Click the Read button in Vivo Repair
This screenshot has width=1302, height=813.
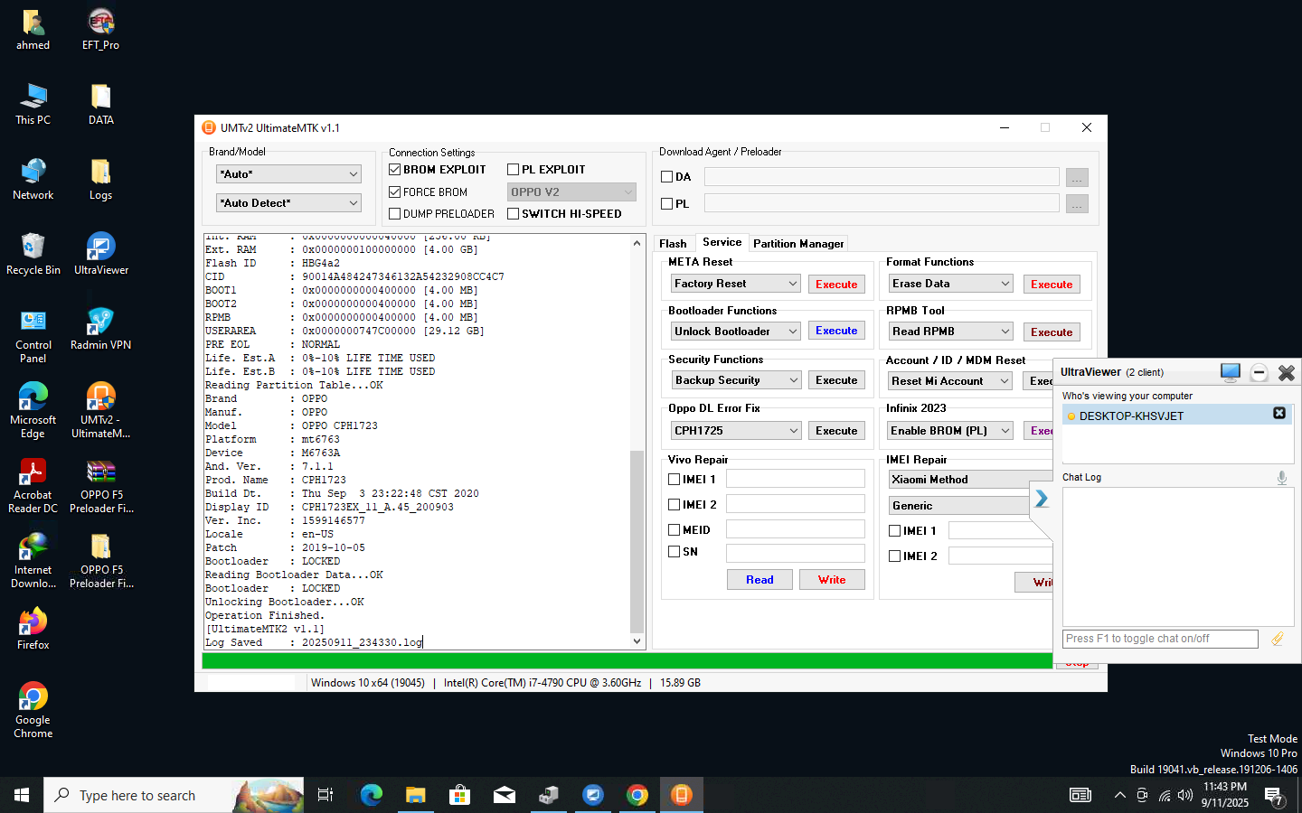tap(759, 580)
